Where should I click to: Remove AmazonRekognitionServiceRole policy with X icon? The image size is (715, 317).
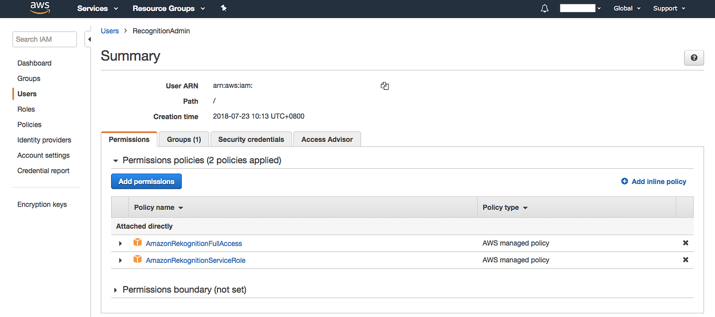point(686,260)
